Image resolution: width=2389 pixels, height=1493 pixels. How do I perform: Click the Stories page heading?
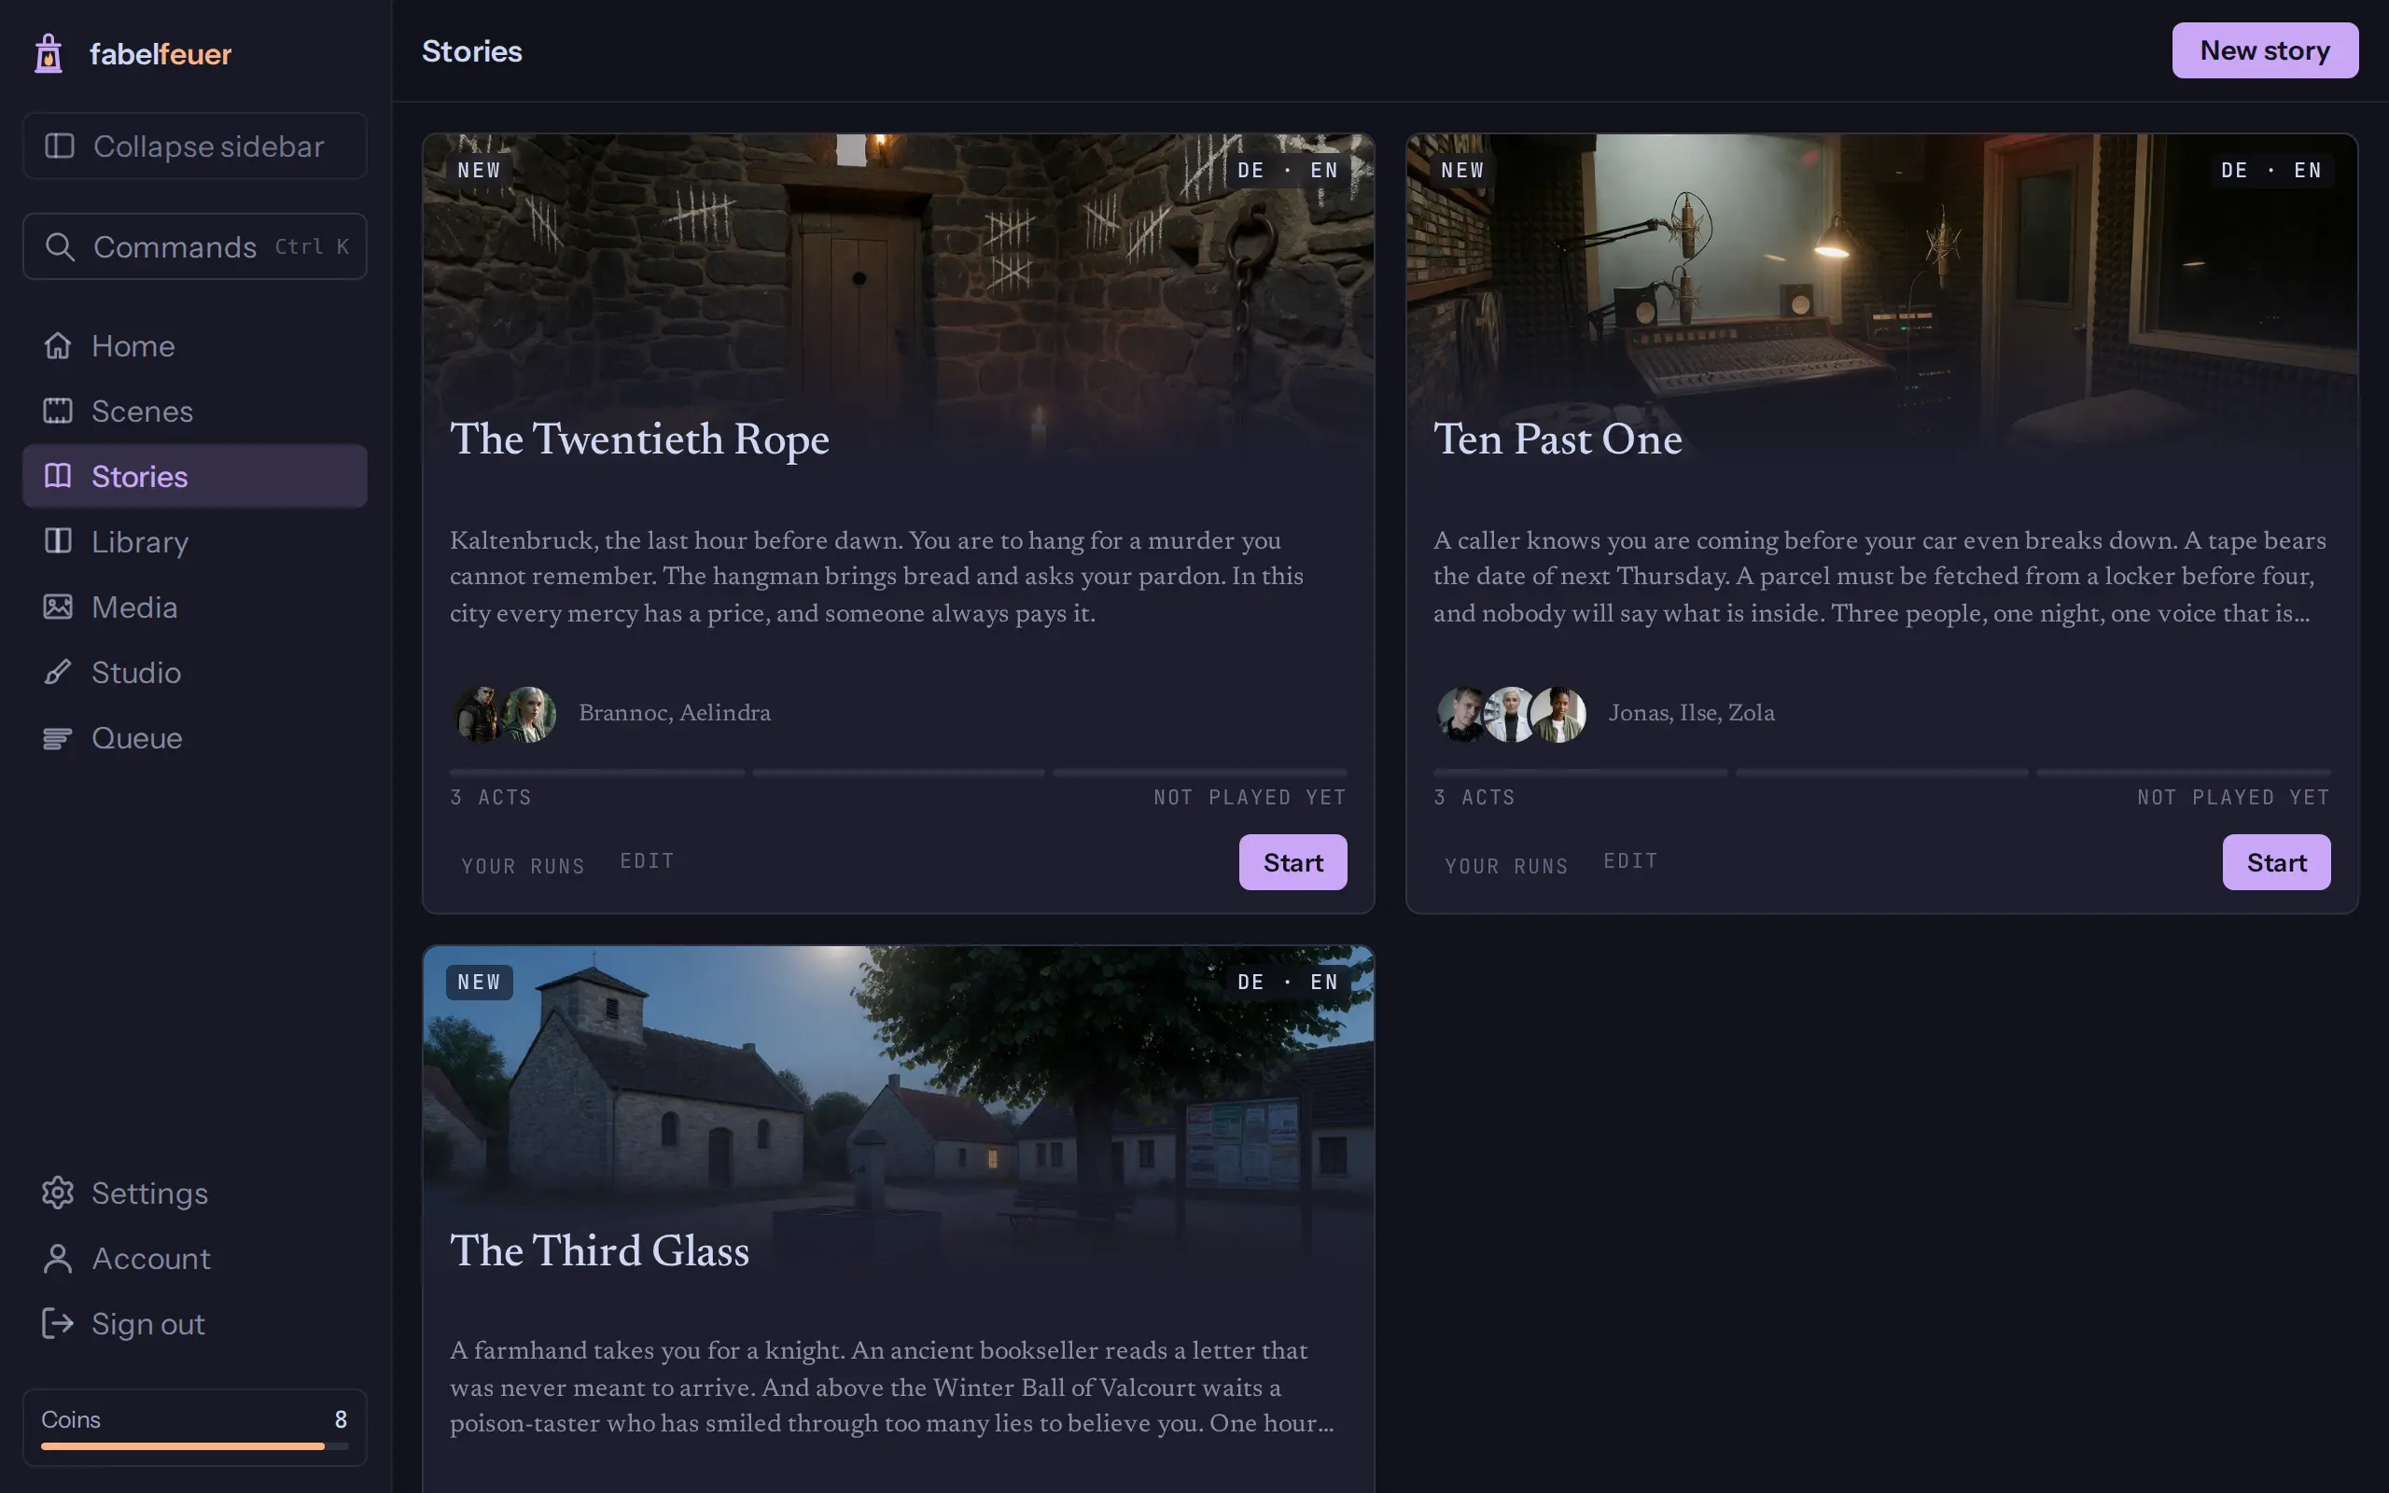(472, 51)
